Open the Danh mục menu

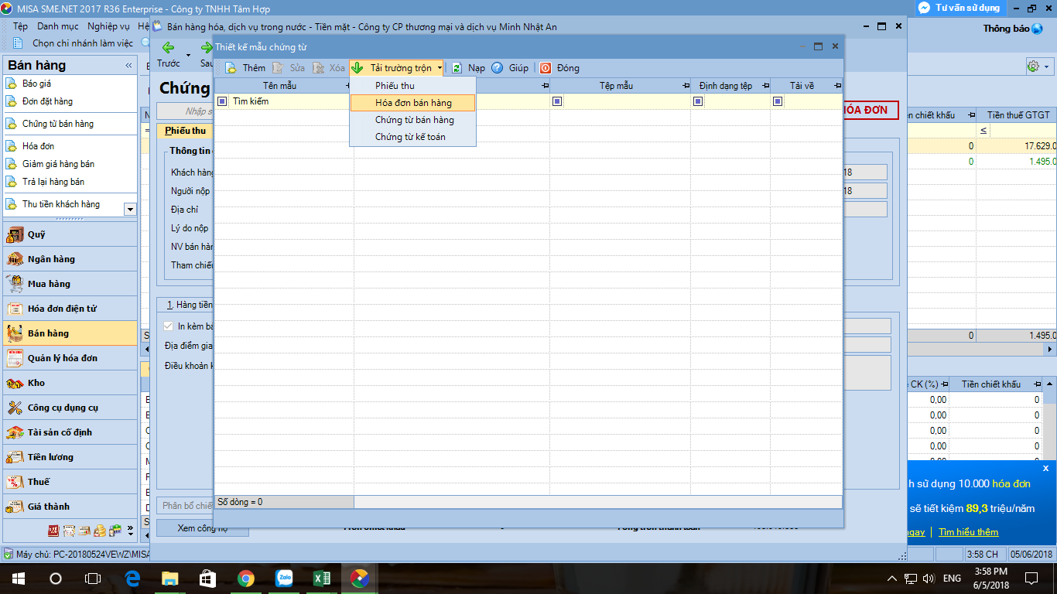click(58, 26)
